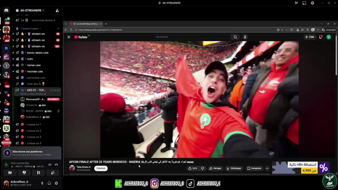
Task: Open YouTube notifications bell
Action: click(x=320, y=37)
